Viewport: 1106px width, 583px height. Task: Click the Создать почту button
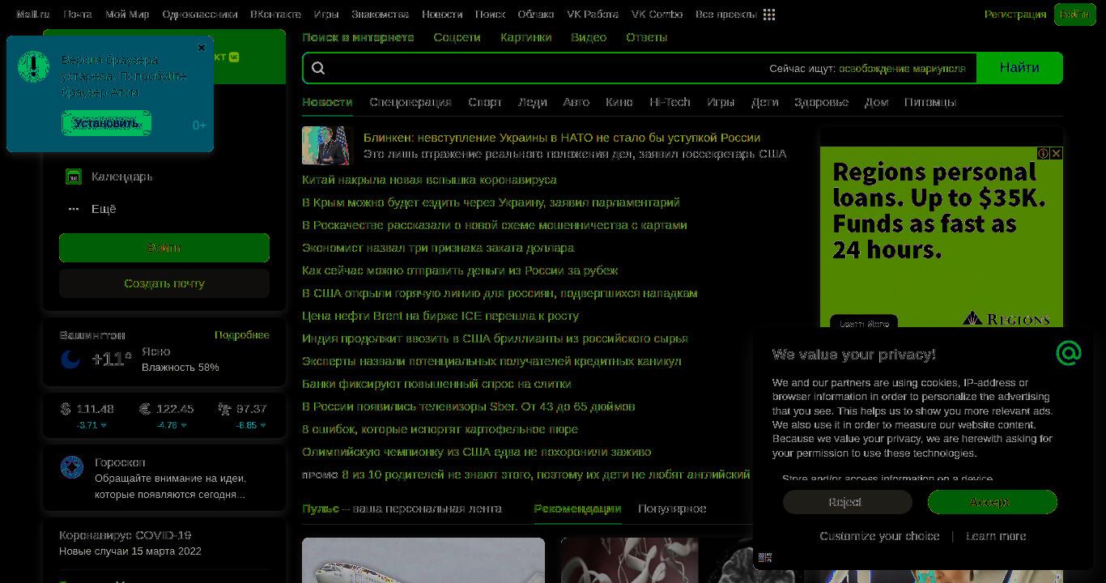click(x=164, y=283)
